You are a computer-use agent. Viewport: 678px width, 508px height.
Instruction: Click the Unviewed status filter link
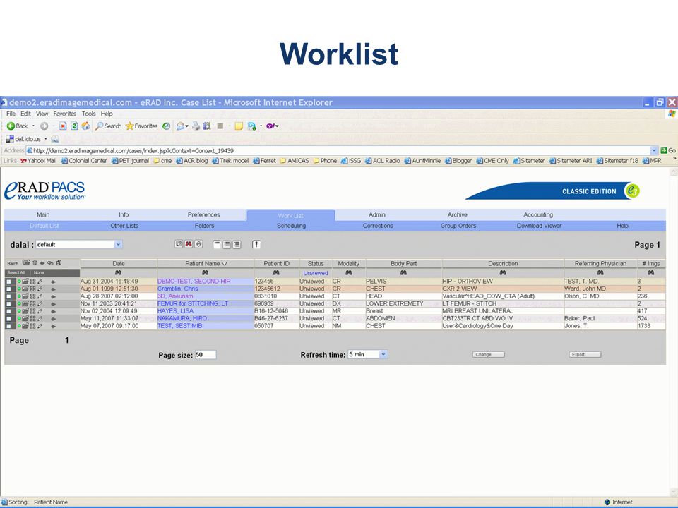pyautogui.click(x=316, y=273)
